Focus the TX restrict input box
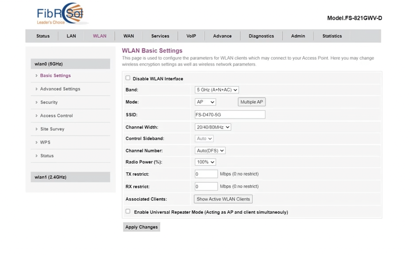The image size is (410, 255). [x=206, y=174]
